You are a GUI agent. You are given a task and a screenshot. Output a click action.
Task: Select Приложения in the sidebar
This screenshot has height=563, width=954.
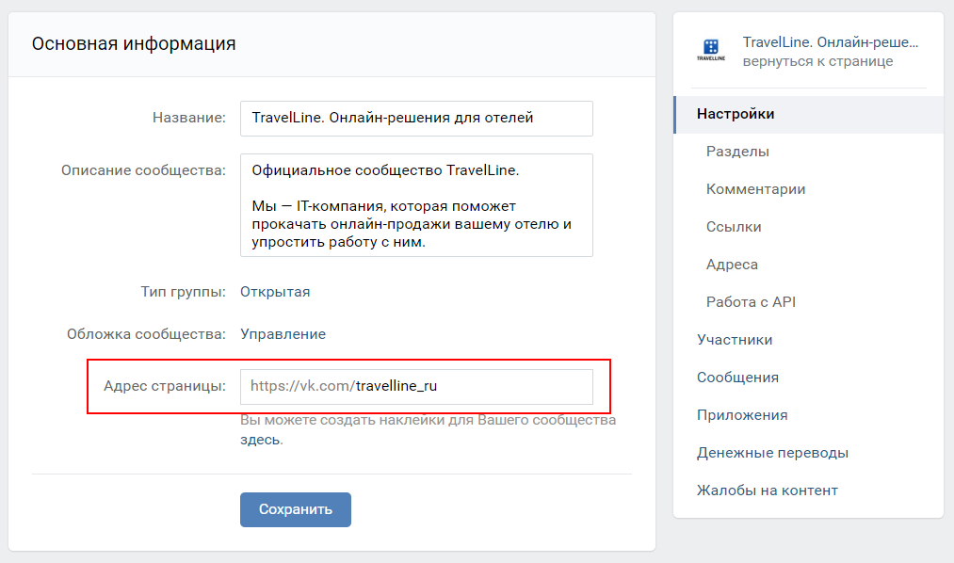click(x=742, y=415)
